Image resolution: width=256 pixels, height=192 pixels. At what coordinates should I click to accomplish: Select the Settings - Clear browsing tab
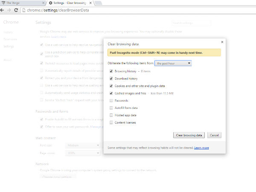coord(68,3)
